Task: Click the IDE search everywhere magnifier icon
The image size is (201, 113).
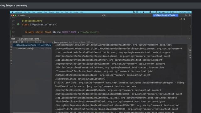Action: [x=186, y=15]
